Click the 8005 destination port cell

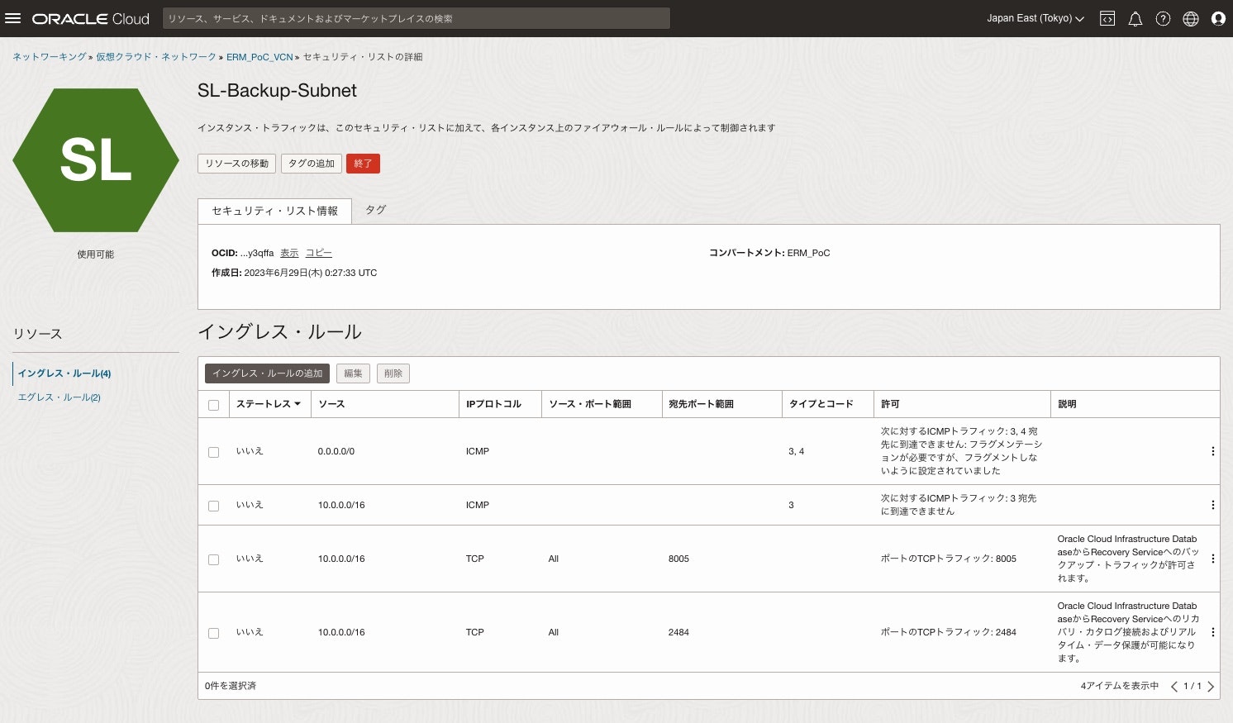point(678,559)
